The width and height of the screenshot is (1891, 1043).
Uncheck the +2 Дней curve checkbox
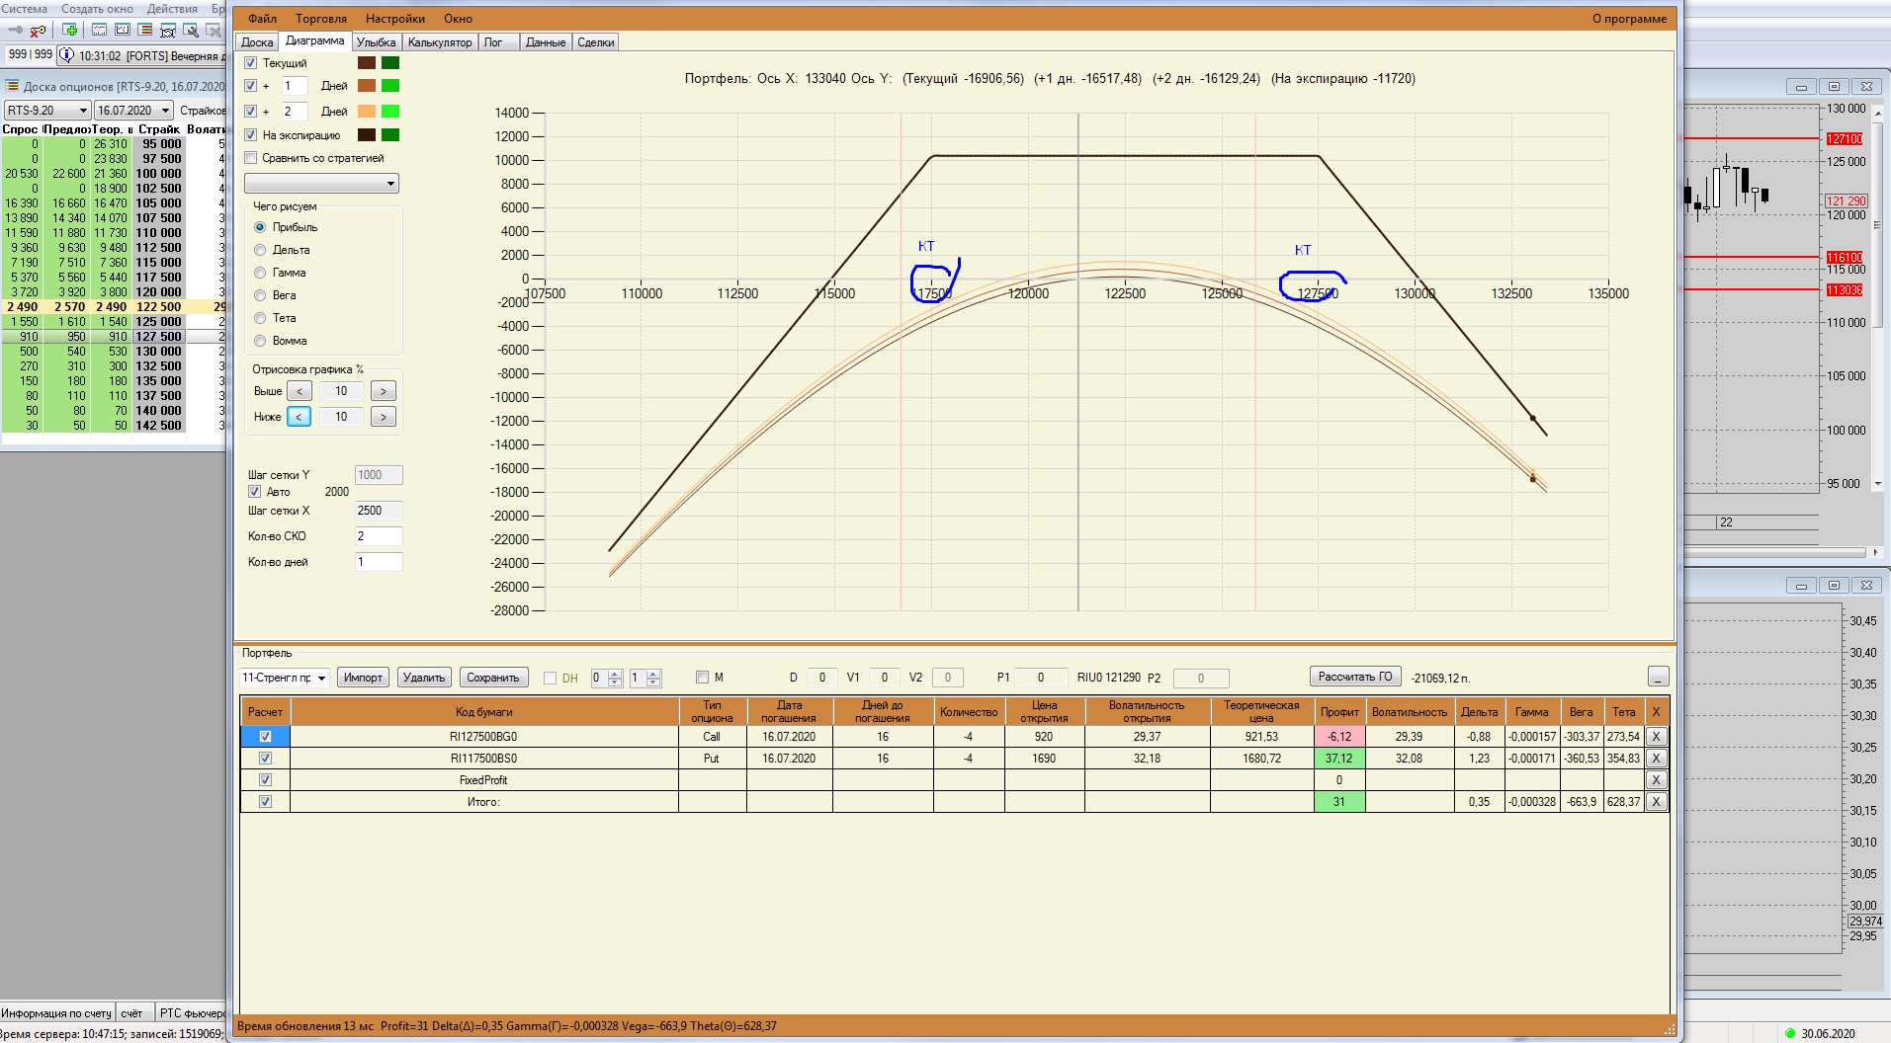point(251,111)
